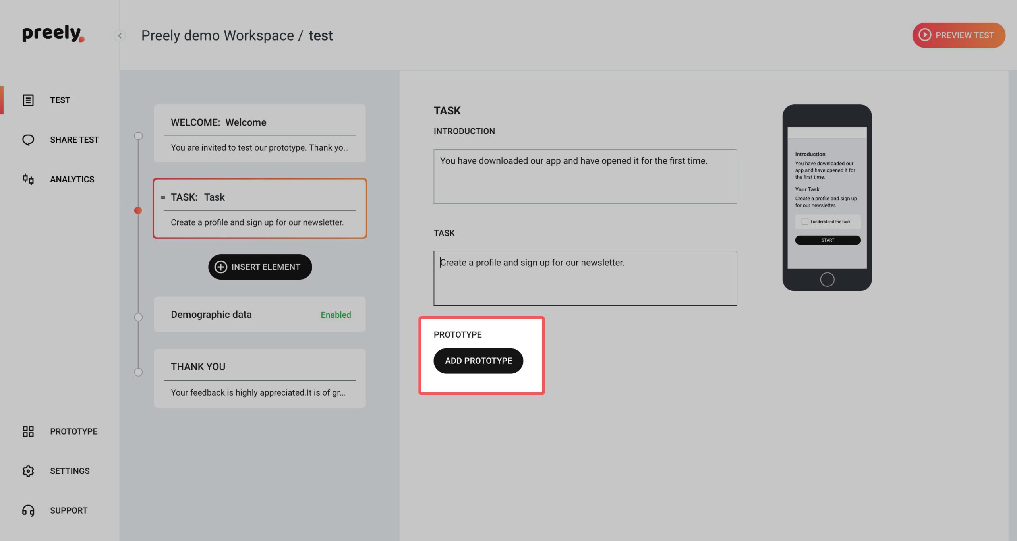Click the Preely logo
The height and width of the screenshot is (541, 1017).
53,34
